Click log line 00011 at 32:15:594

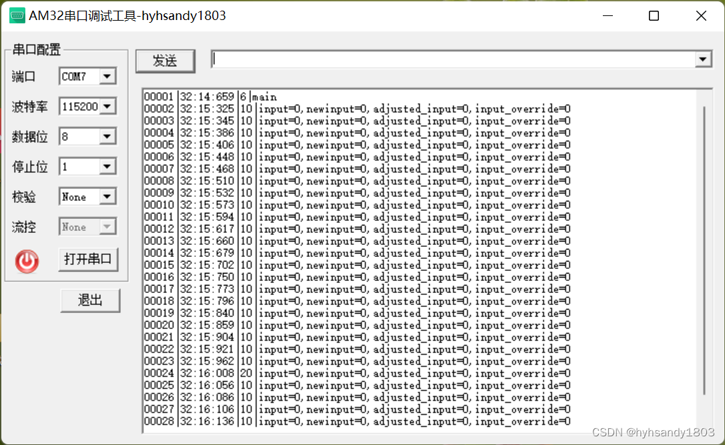[357, 217]
